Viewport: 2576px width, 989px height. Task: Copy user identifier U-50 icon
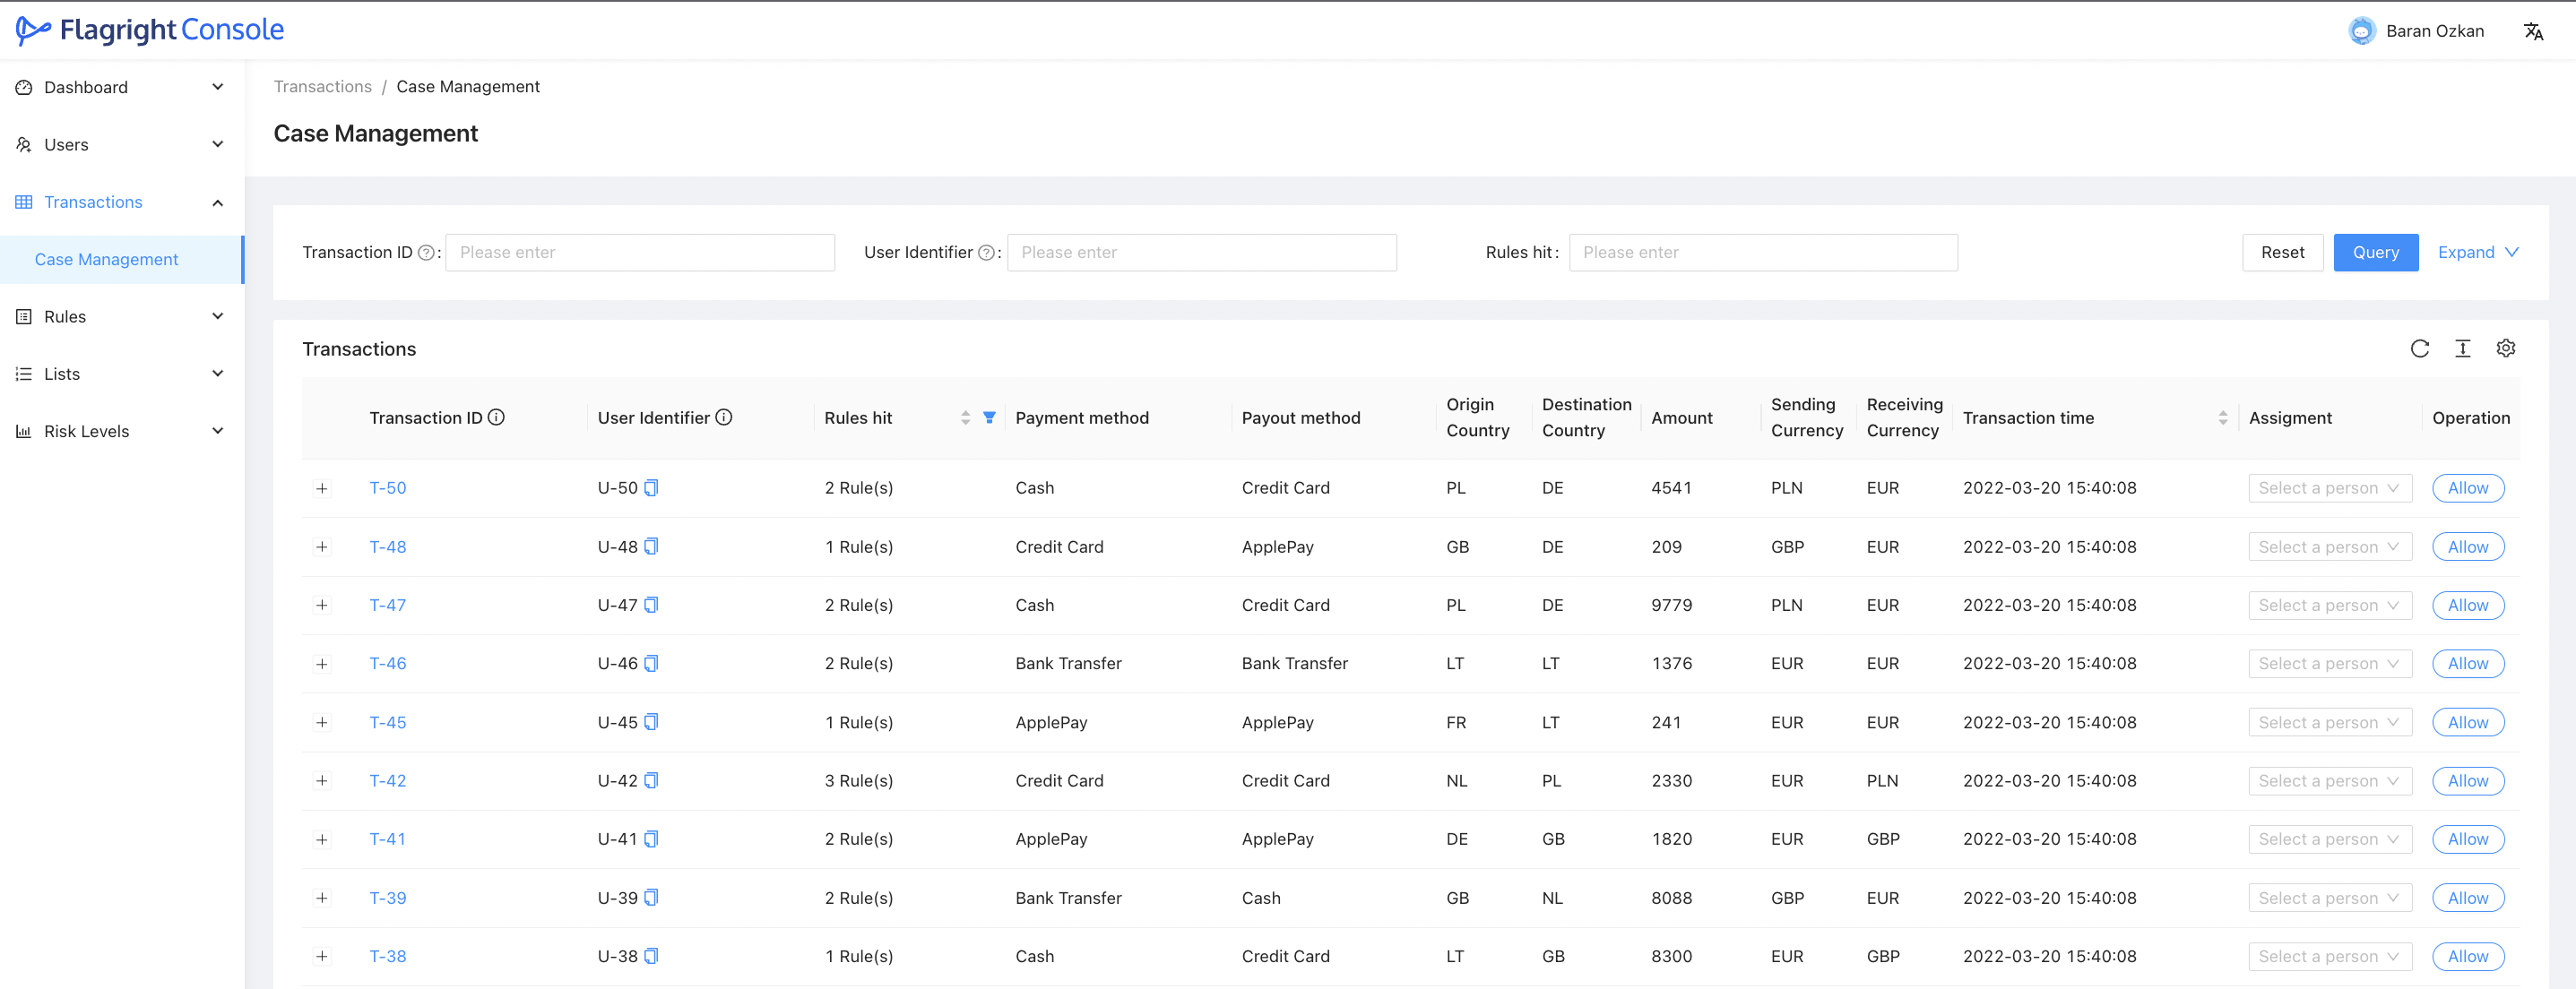[x=651, y=487]
